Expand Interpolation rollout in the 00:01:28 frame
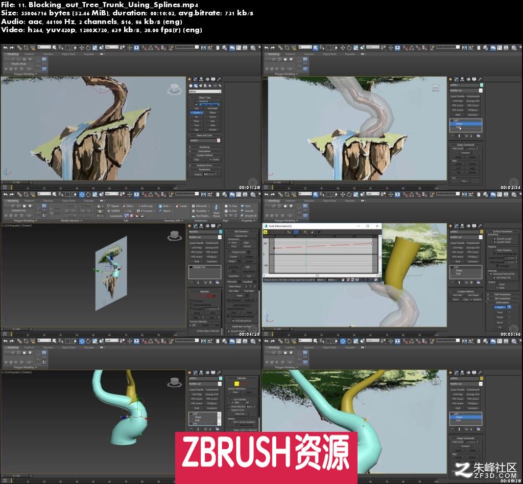The height and width of the screenshot is (484, 523). click(204, 151)
